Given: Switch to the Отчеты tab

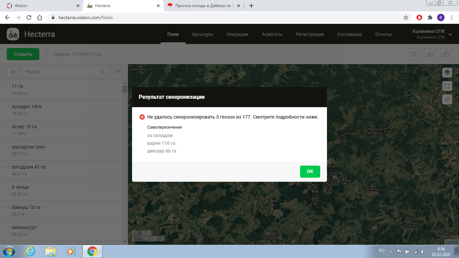Looking at the screenshot, I should [x=383, y=34].
